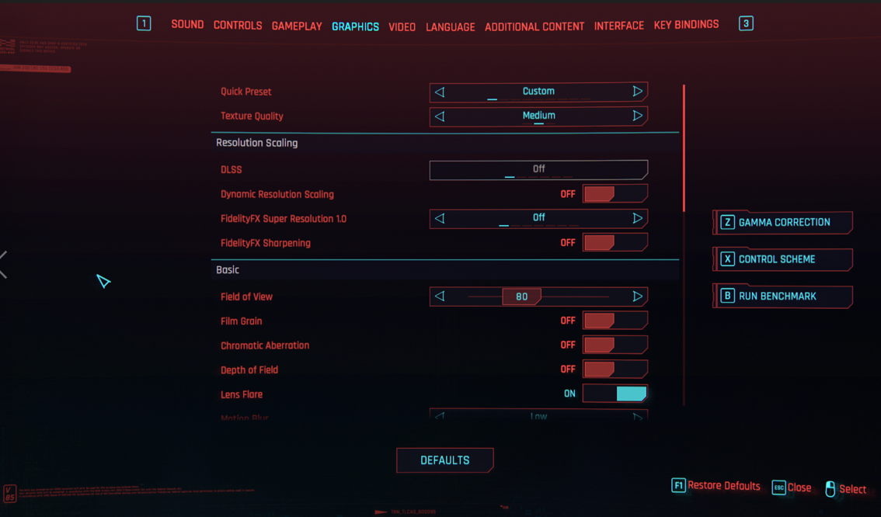Viewport: 881px width, 517px height.
Task: Click the Quick Preset Custom value
Action: [538, 91]
